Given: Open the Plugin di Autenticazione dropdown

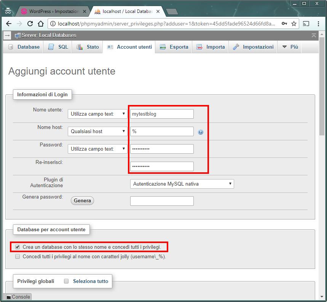Looking at the screenshot, I should tap(182, 184).
